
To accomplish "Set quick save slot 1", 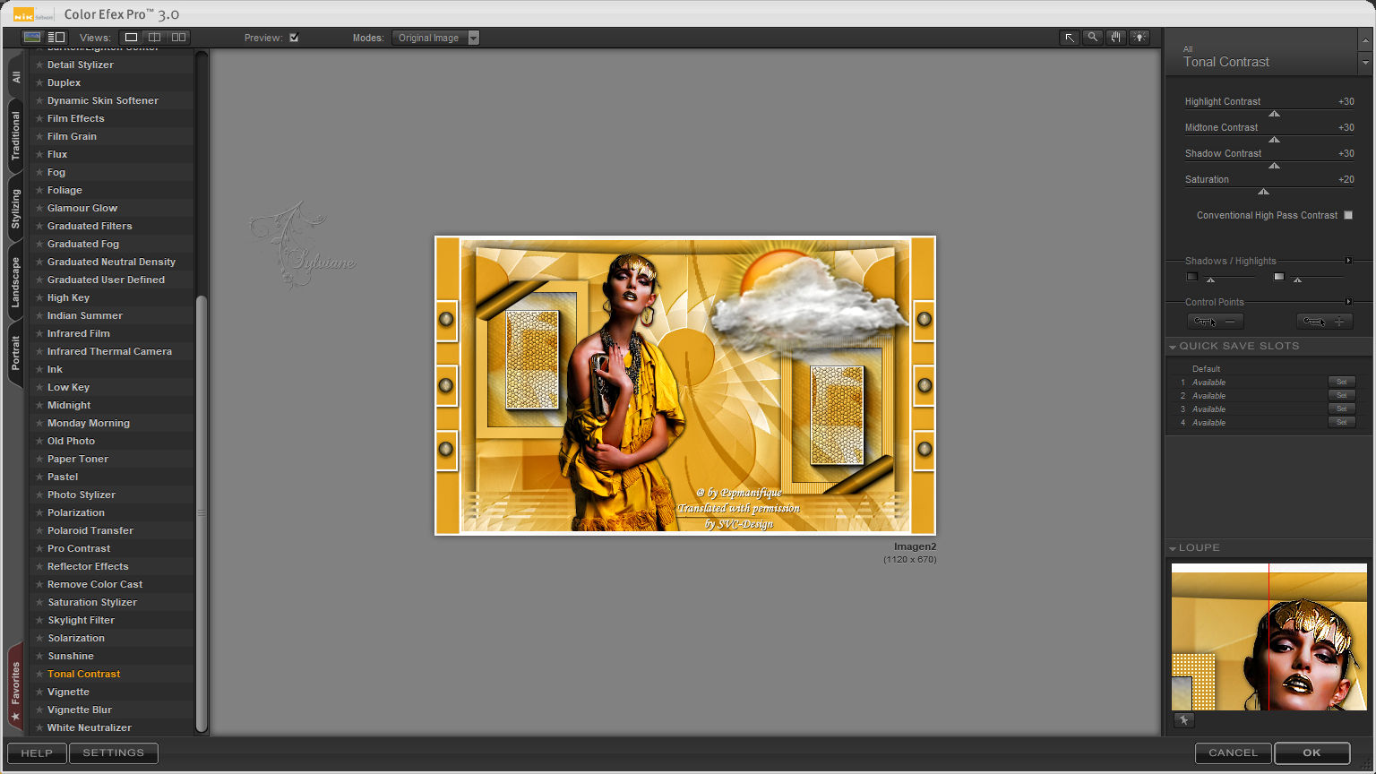I will point(1341,382).
